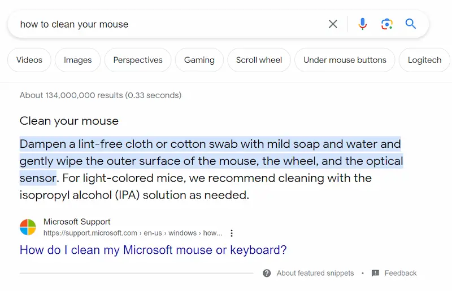Filter results by Videos
This screenshot has height=291, width=452.
(x=29, y=60)
